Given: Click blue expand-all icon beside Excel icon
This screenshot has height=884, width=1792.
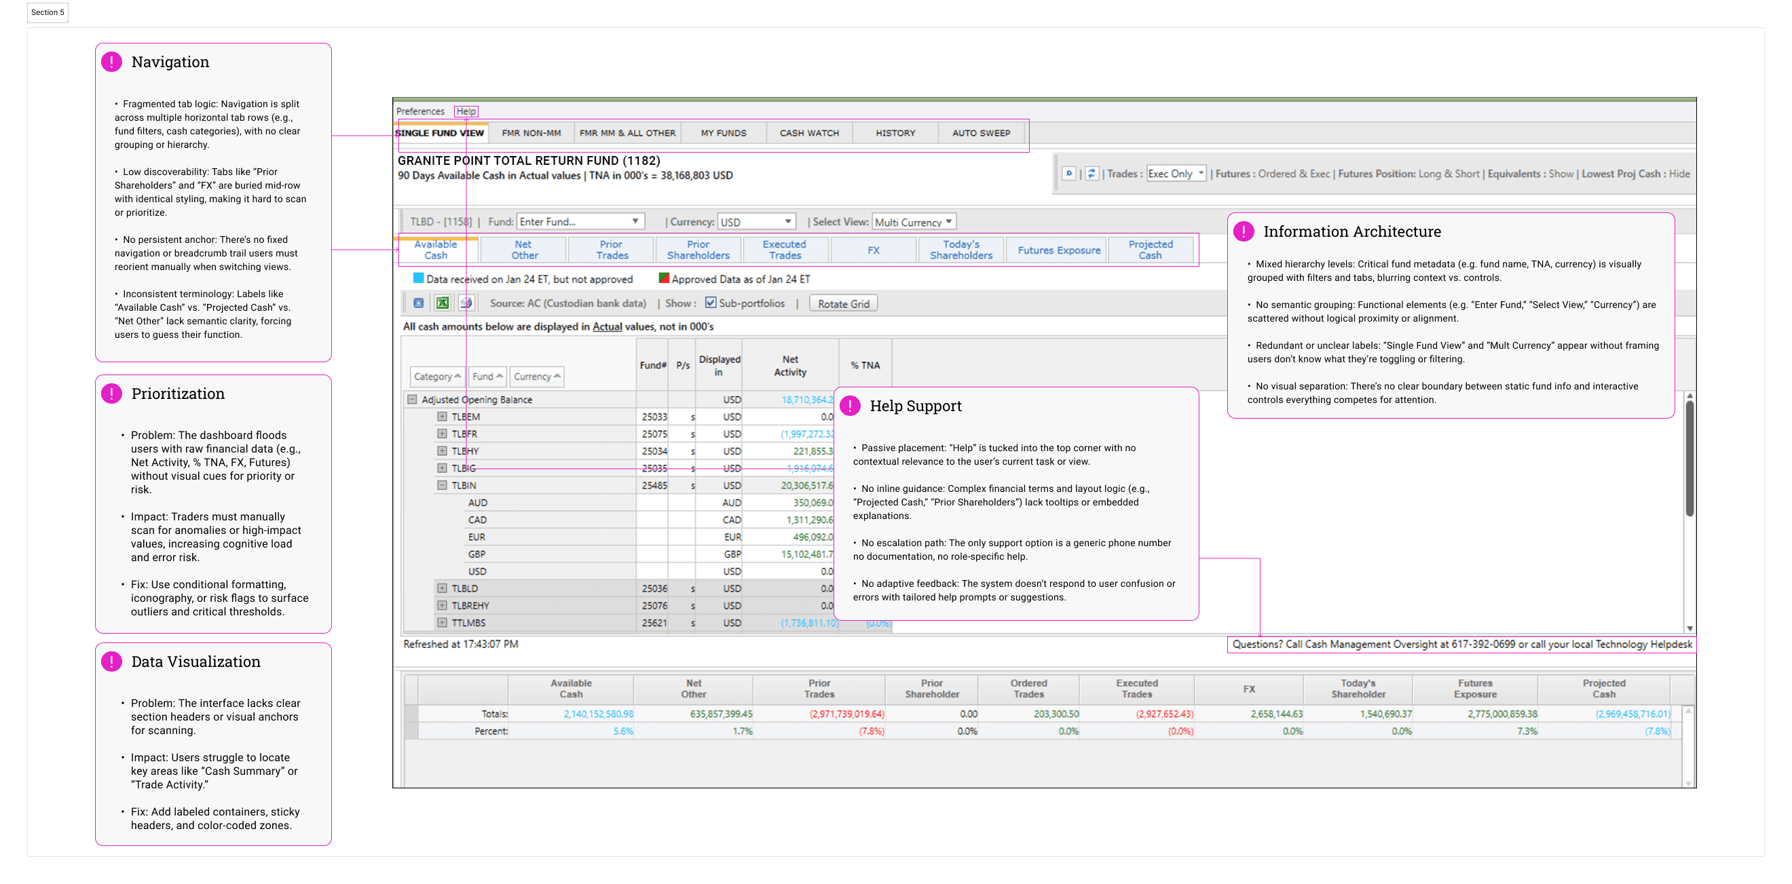Looking at the screenshot, I should point(419,303).
